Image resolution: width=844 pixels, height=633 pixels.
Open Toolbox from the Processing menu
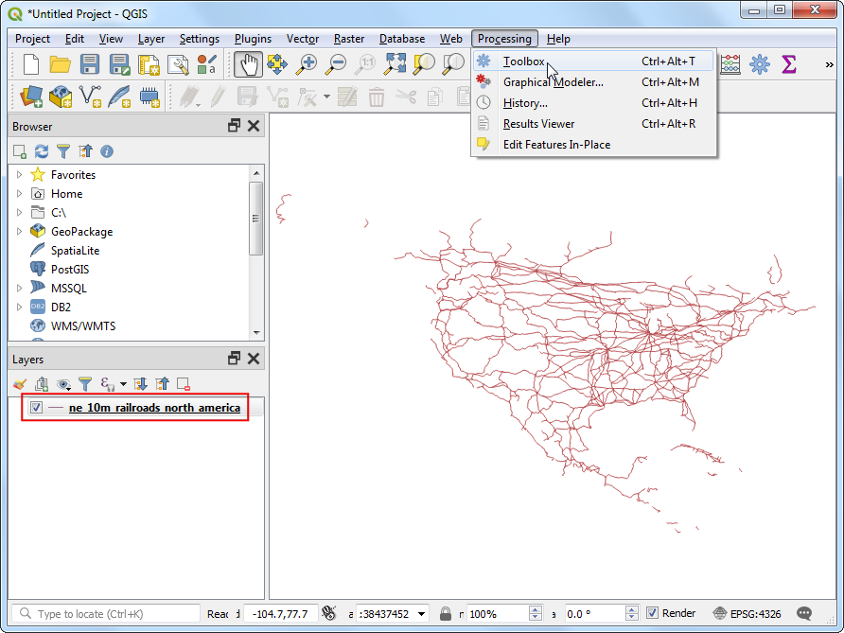tap(523, 62)
